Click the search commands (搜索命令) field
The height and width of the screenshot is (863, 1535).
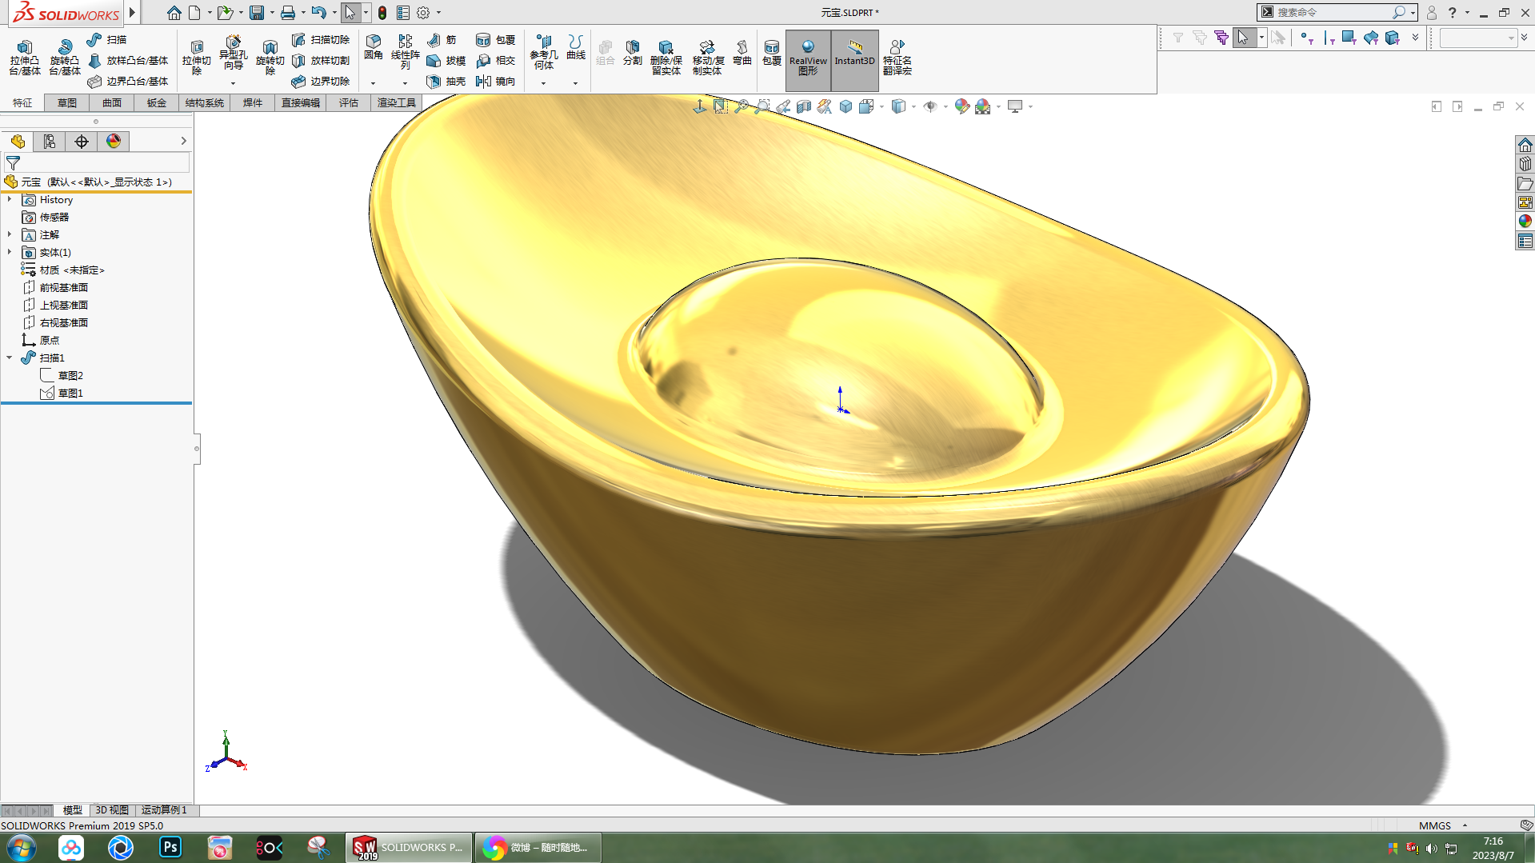pos(1335,12)
